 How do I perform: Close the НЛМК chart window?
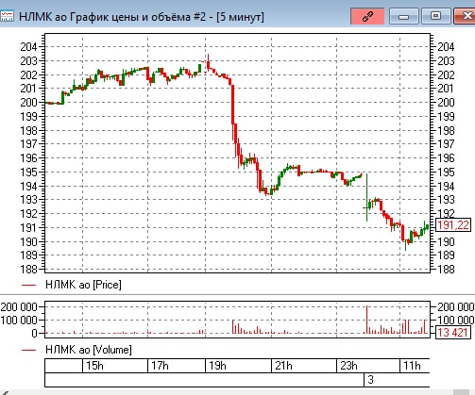(465, 16)
